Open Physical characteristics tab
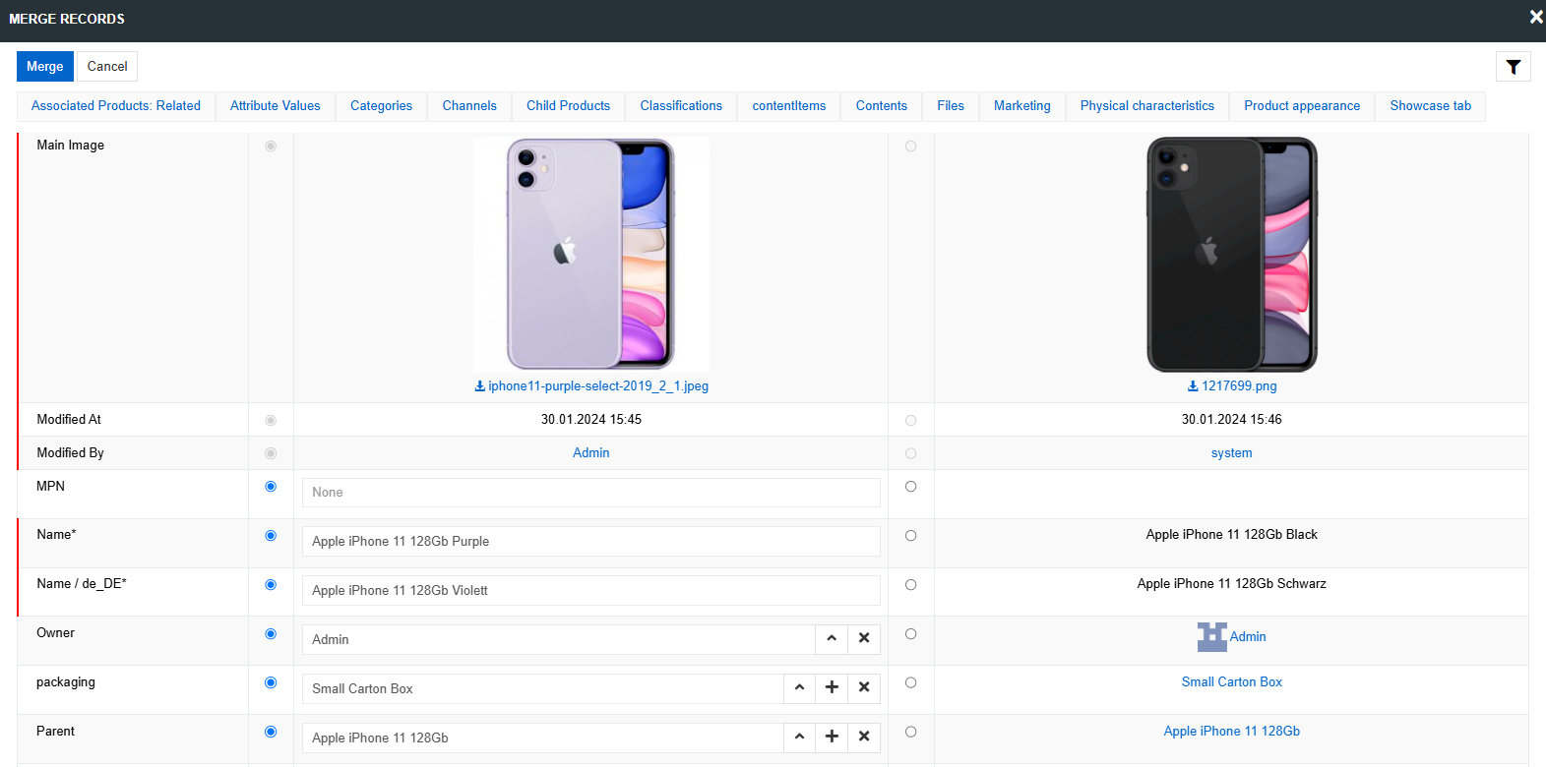 pyautogui.click(x=1147, y=106)
